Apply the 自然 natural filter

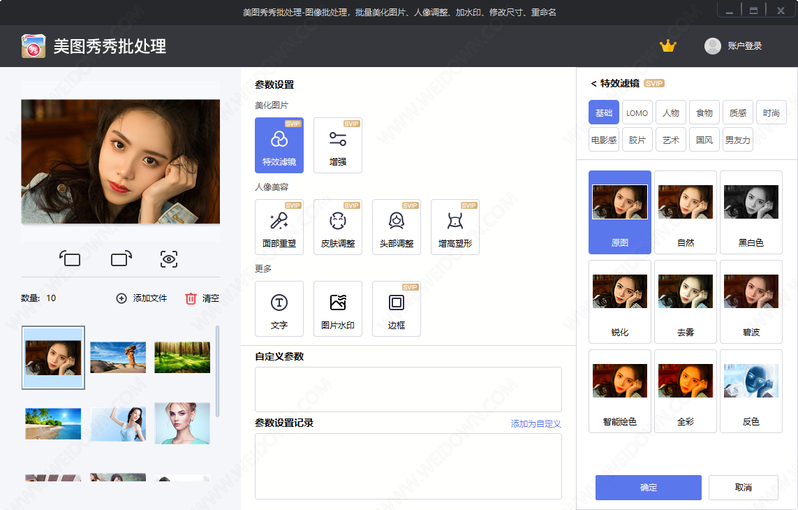coord(686,212)
